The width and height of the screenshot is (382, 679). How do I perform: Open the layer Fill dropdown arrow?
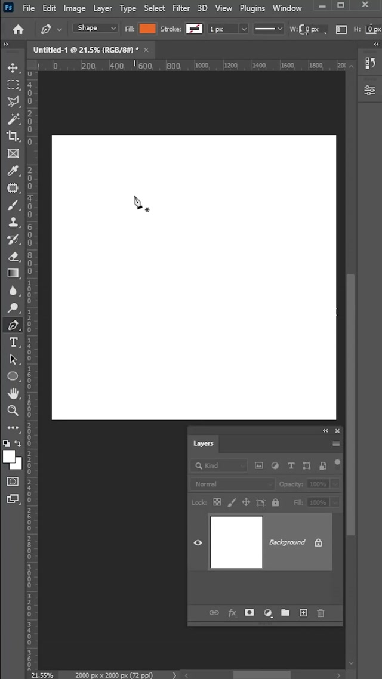335,502
